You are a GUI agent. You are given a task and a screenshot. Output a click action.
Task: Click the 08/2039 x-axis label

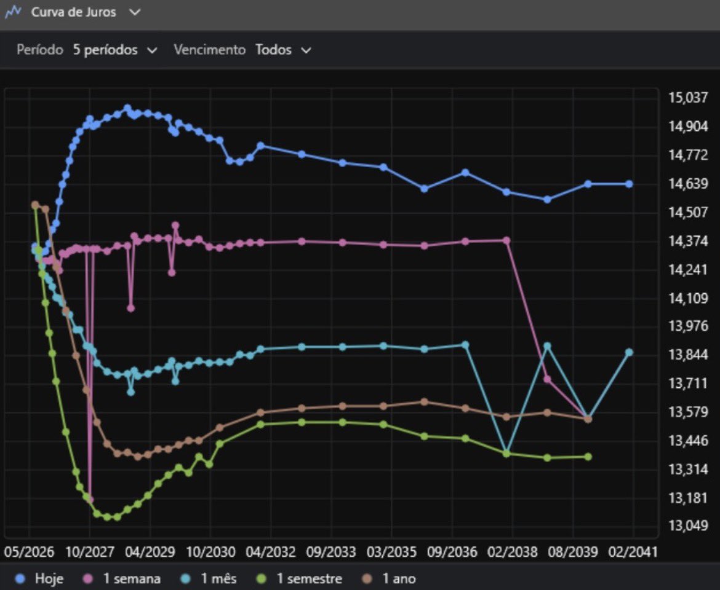click(x=573, y=551)
